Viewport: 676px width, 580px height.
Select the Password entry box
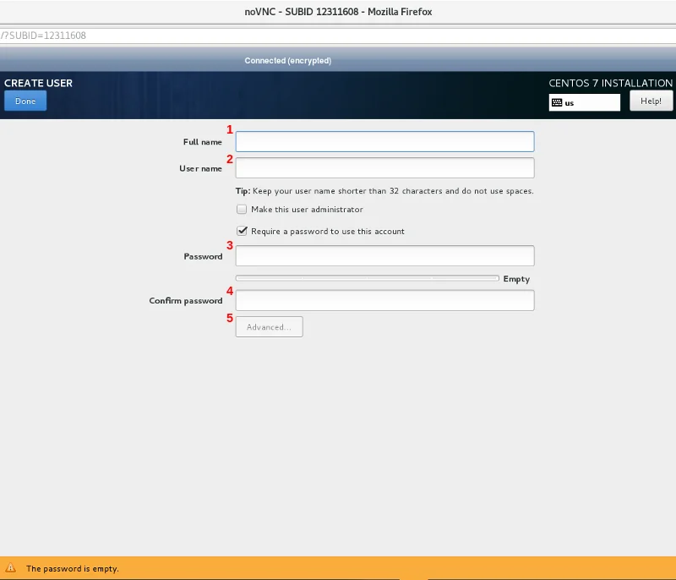(x=384, y=256)
